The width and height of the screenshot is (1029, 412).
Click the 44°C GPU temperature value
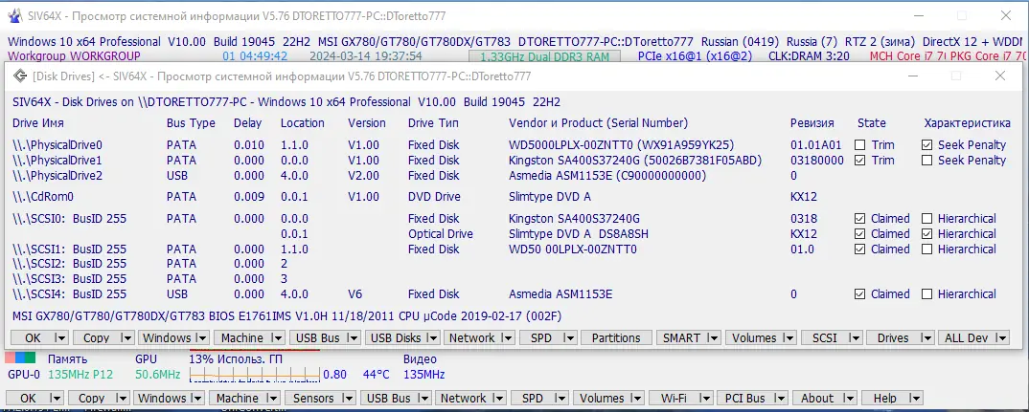(x=376, y=375)
